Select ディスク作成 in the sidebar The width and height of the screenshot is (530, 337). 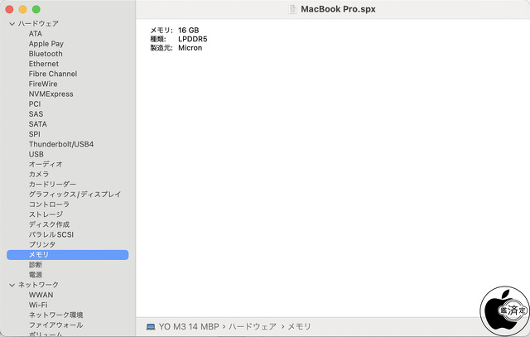pyautogui.click(x=49, y=224)
